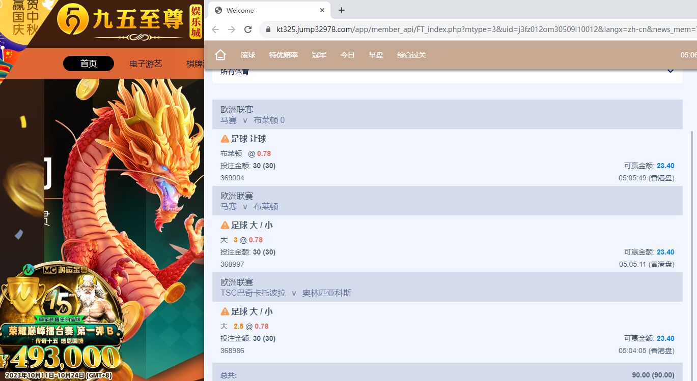Click the 总共 total label

pos(229,376)
